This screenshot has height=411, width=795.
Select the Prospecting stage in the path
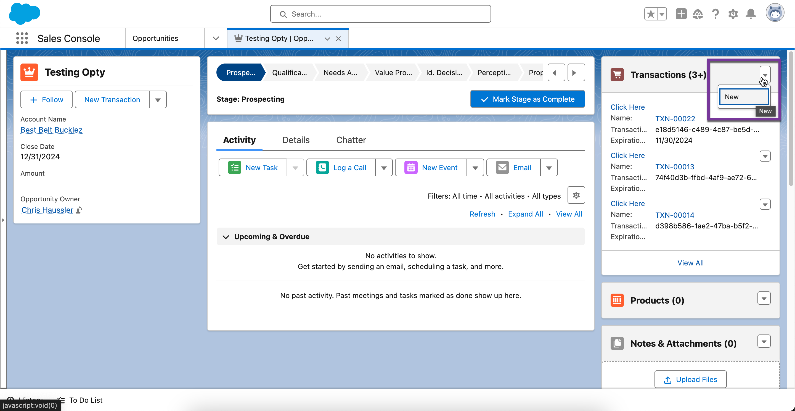tap(240, 73)
